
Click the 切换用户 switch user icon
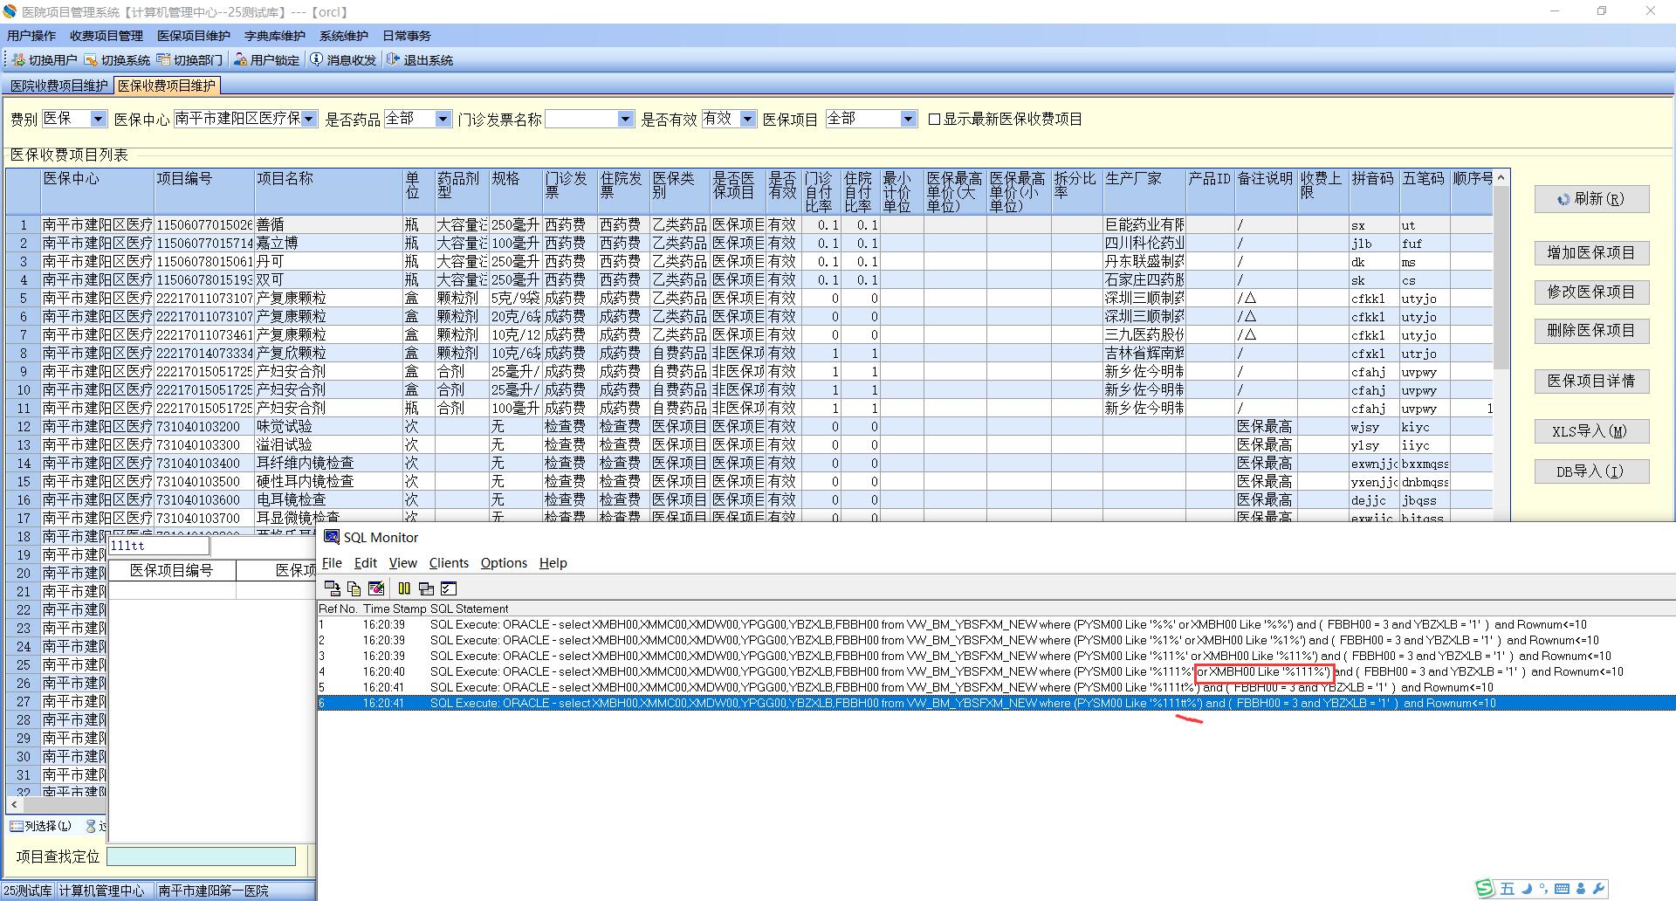(18, 60)
